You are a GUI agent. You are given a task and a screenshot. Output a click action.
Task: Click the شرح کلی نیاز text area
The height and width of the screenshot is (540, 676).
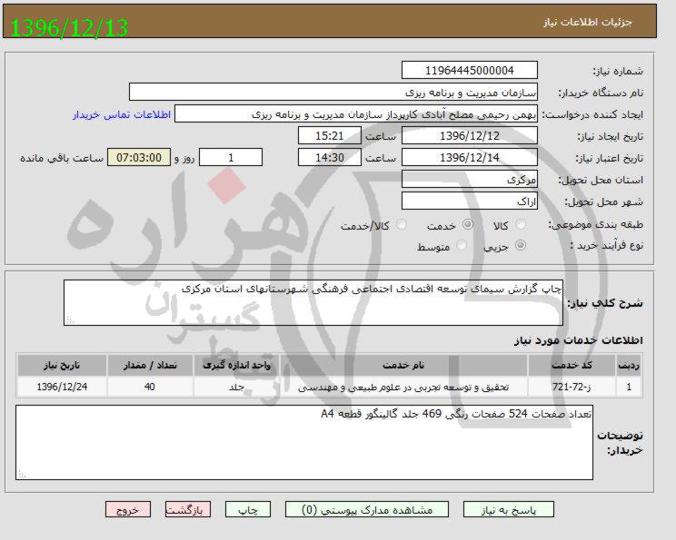[x=313, y=303]
